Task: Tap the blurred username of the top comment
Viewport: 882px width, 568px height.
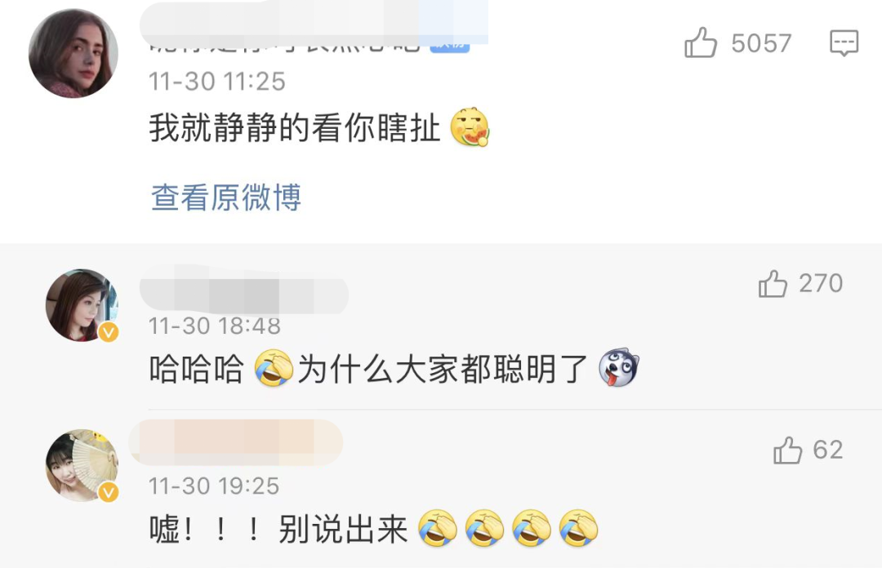Action: [314, 24]
